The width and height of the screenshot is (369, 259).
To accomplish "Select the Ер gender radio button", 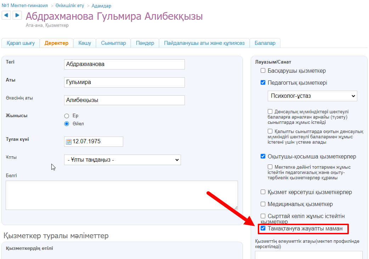I will point(67,116).
